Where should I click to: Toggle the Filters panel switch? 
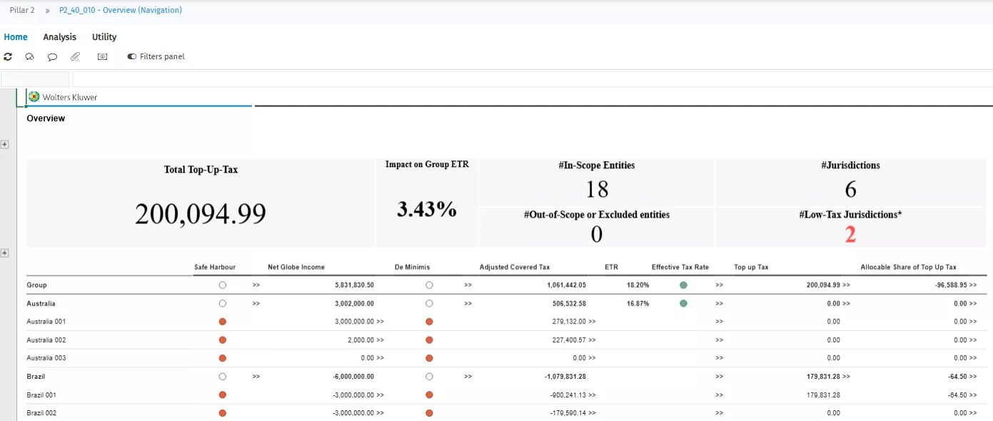click(130, 56)
